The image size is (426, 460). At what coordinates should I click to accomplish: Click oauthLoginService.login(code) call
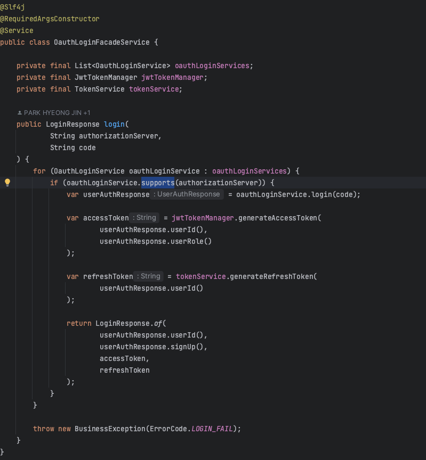[296, 194]
